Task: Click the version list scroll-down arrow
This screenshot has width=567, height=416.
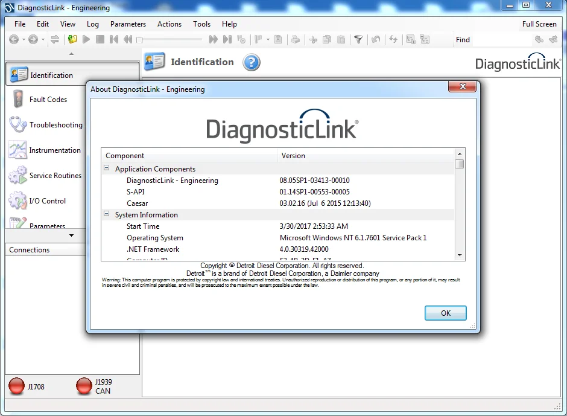Action: (460, 255)
